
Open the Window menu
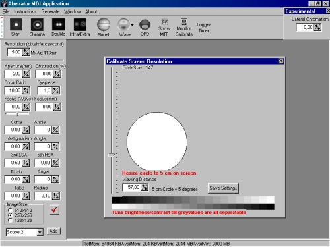point(72,11)
